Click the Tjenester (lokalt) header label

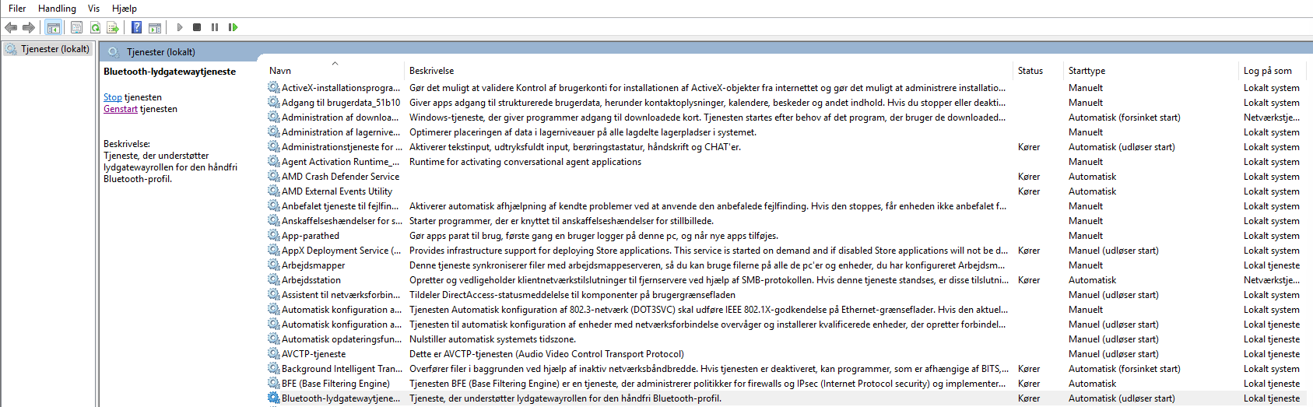pos(161,52)
